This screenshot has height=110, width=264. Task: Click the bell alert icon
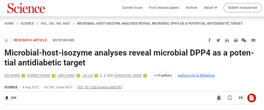point(219,98)
